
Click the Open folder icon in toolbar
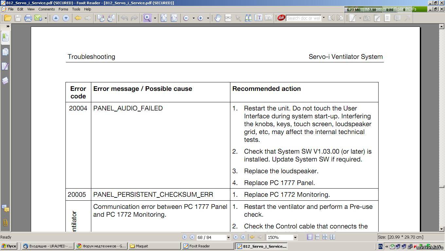(8, 18)
